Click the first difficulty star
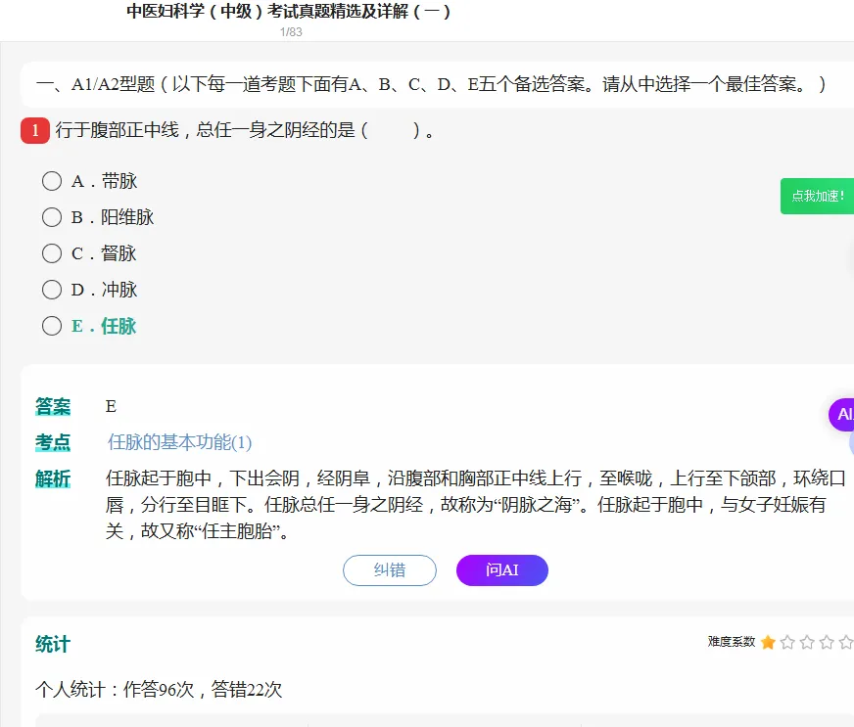 768,643
